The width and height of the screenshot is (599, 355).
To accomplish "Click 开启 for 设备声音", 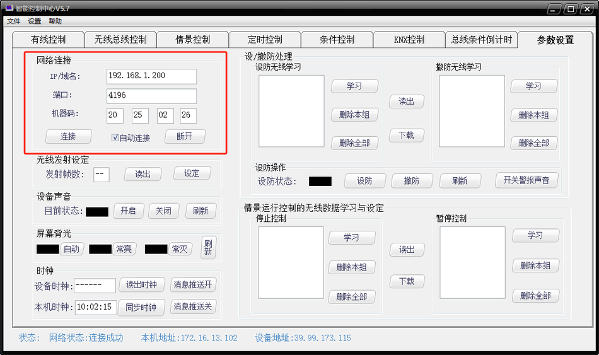I will coord(129,211).
